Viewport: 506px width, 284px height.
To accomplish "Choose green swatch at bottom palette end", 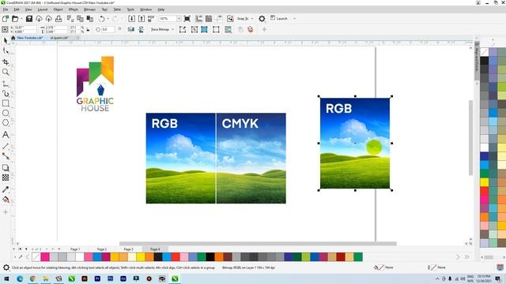I will (x=358, y=257).
